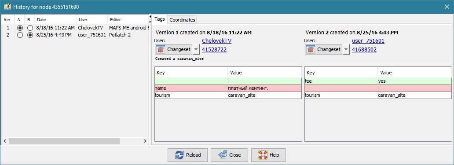The height and width of the screenshot is (165, 454).
Task: Select the fee key in version 2 table
Action: click(341, 81)
